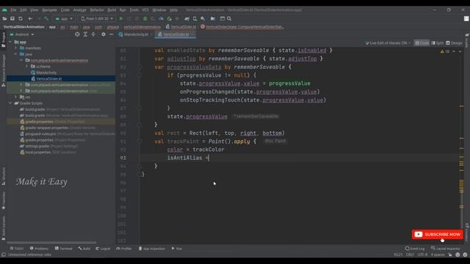The image size is (470, 264).
Task: Open the Event Log
Action: tap(415, 249)
